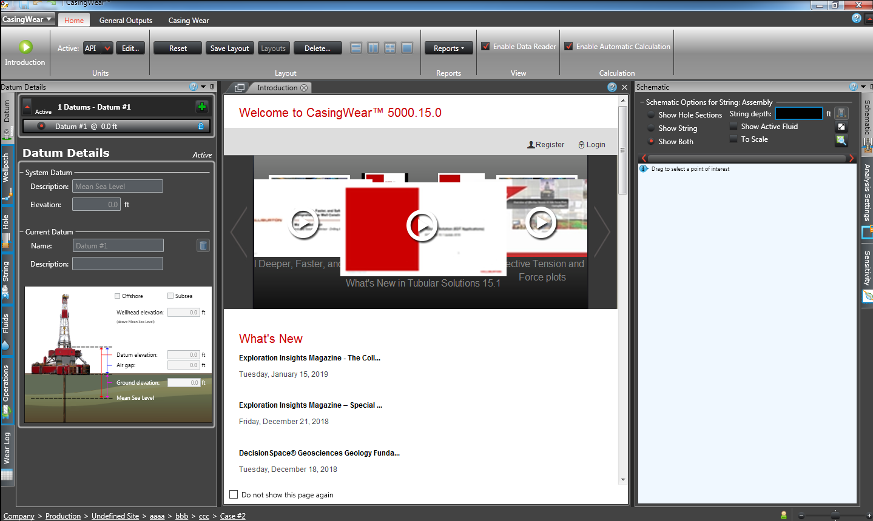Check the Offshore checkbox
This screenshot has width=873, height=521.
tap(118, 296)
